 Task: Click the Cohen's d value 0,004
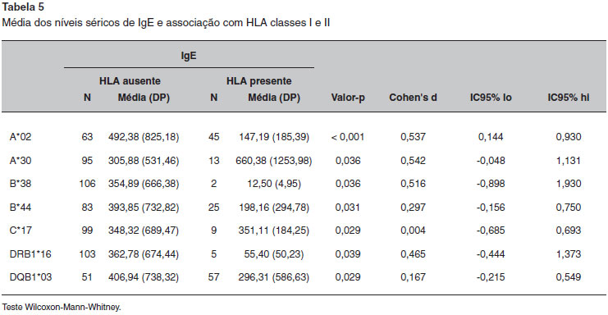413,231
